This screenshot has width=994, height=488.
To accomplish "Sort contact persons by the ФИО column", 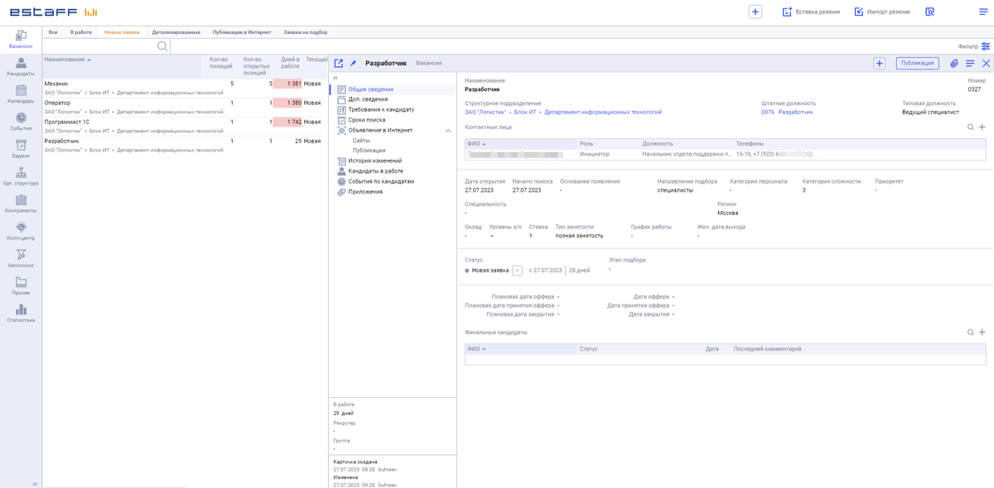I will click(x=476, y=144).
